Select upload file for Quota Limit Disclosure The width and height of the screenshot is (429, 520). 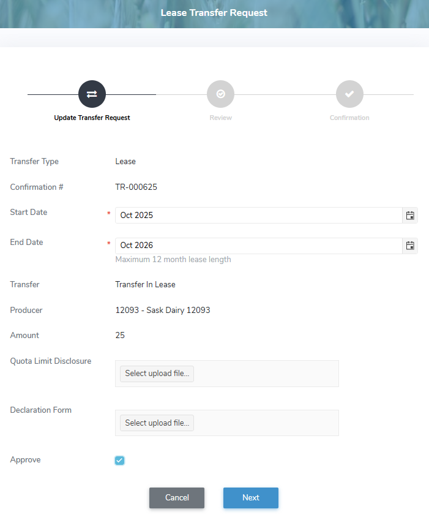pyautogui.click(x=157, y=374)
